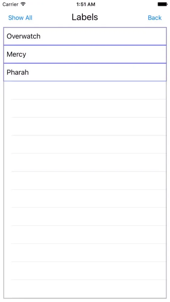The height and width of the screenshot is (302, 170).
Task: Click the 1:51 AM clock in status bar
Action: point(86,4)
